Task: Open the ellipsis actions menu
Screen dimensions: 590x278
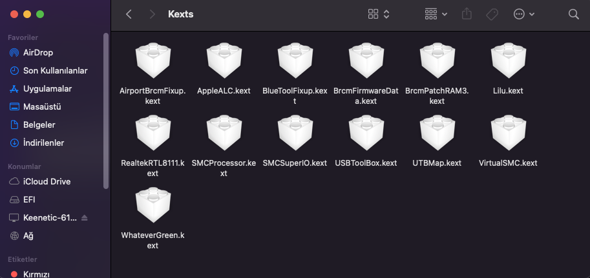Action: (x=523, y=14)
